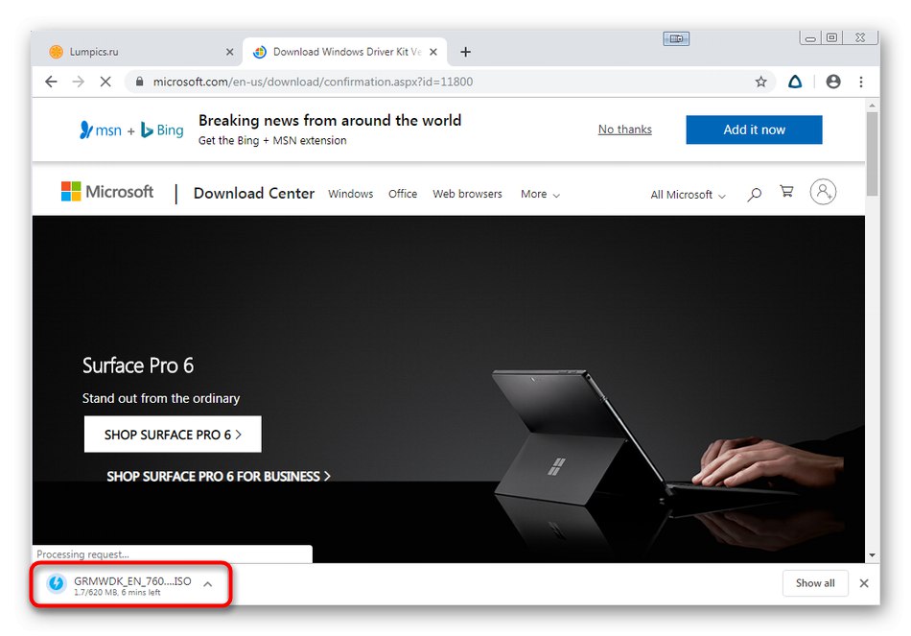Expand the GRMWDK_EN_760 download options chevron

click(207, 582)
